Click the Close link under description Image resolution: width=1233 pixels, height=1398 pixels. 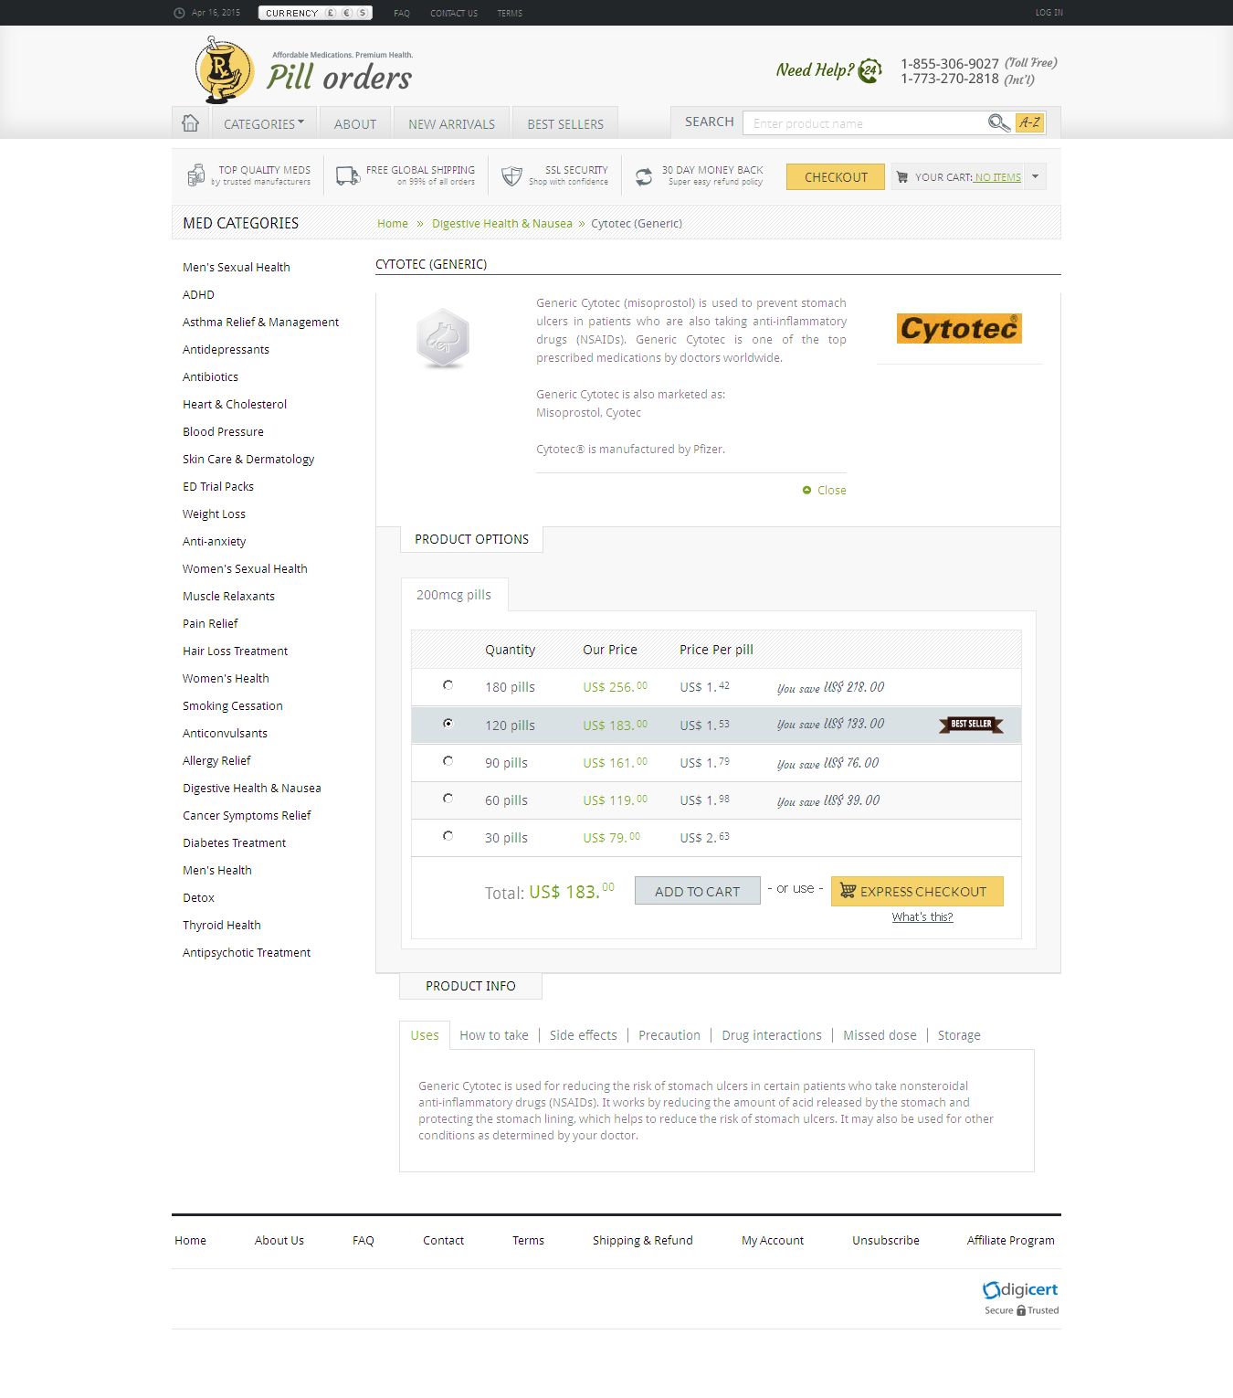click(832, 491)
